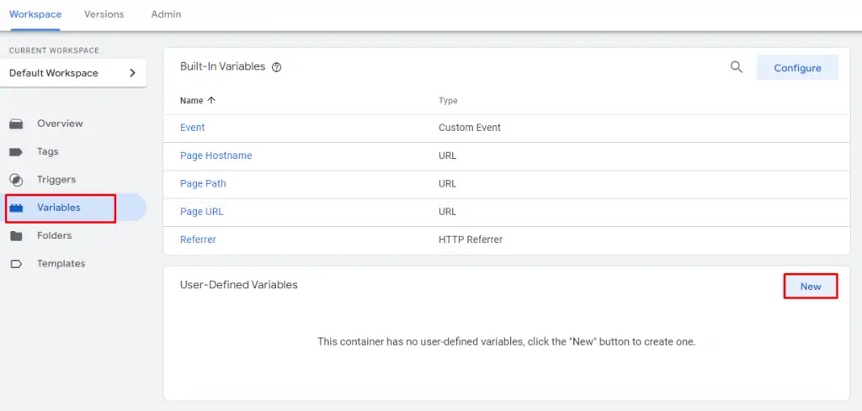862x411 pixels.
Task: Open the Built-In Variables help icon
Action: [x=277, y=67]
